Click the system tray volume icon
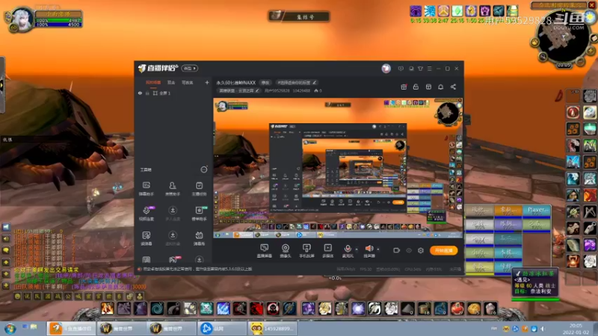598x336 pixels. [543, 329]
